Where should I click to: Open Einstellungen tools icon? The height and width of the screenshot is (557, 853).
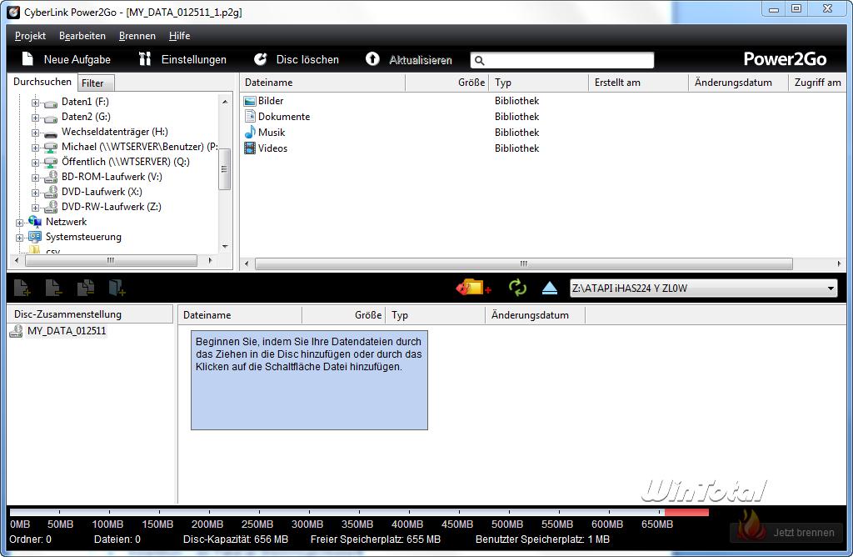point(145,59)
